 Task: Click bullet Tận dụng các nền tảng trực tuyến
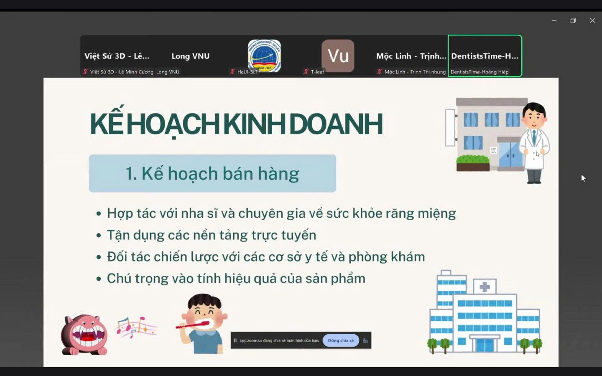pyautogui.click(x=212, y=235)
